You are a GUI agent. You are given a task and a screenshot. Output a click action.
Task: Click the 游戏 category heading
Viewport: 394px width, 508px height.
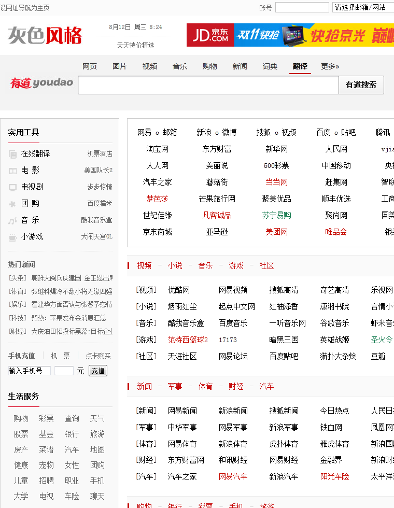236,265
